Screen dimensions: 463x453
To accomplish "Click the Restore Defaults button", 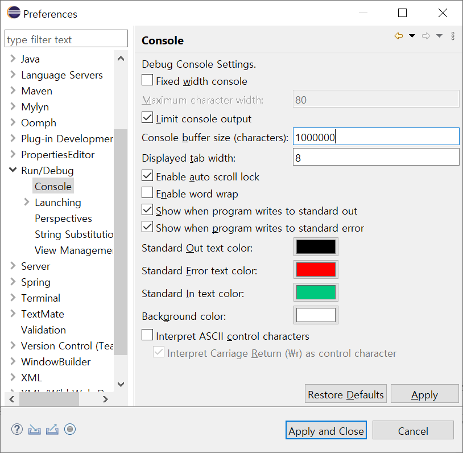I will (346, 394).
